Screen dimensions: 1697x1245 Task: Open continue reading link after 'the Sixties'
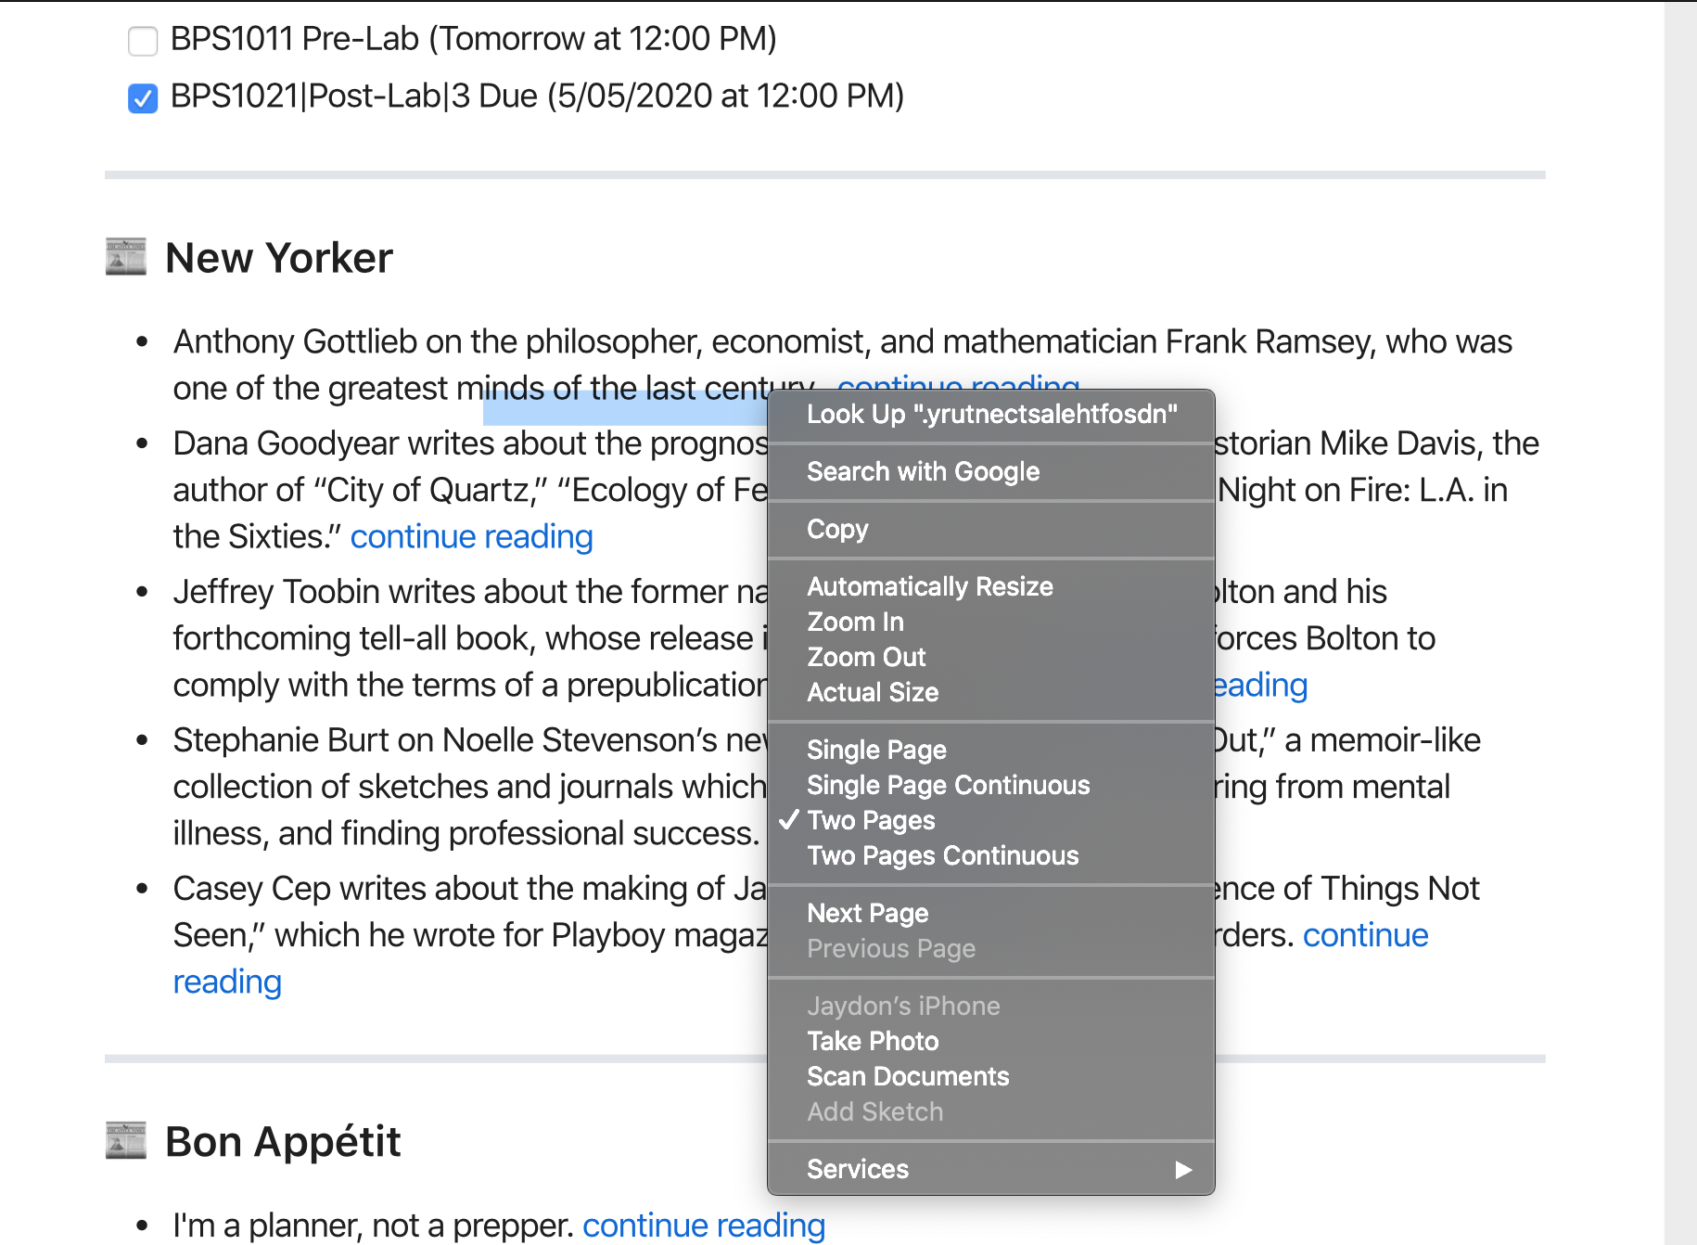pos(471,536)
